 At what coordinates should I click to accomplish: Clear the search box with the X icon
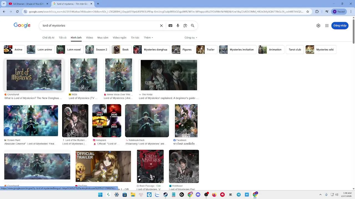click(161, 25)
